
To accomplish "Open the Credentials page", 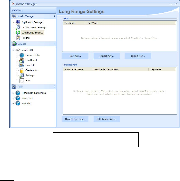I will [32, 70].
